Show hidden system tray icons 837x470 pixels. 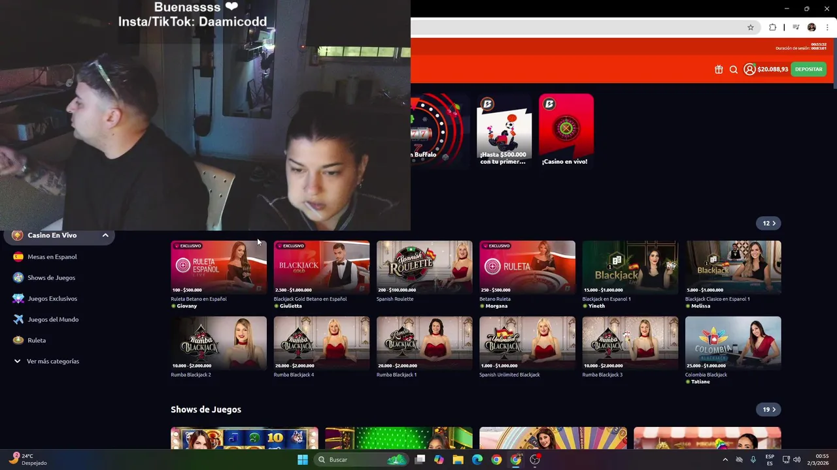pos(725,460)
